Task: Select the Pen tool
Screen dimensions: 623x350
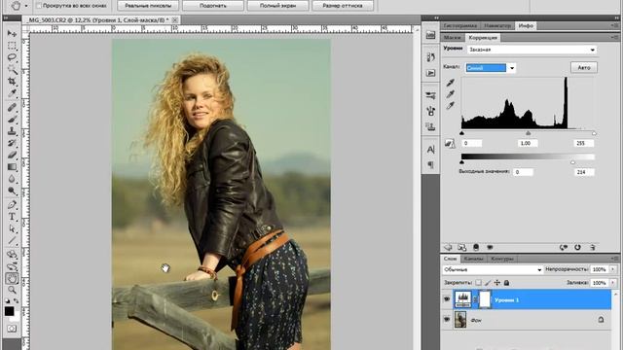Action: point(12,205)
